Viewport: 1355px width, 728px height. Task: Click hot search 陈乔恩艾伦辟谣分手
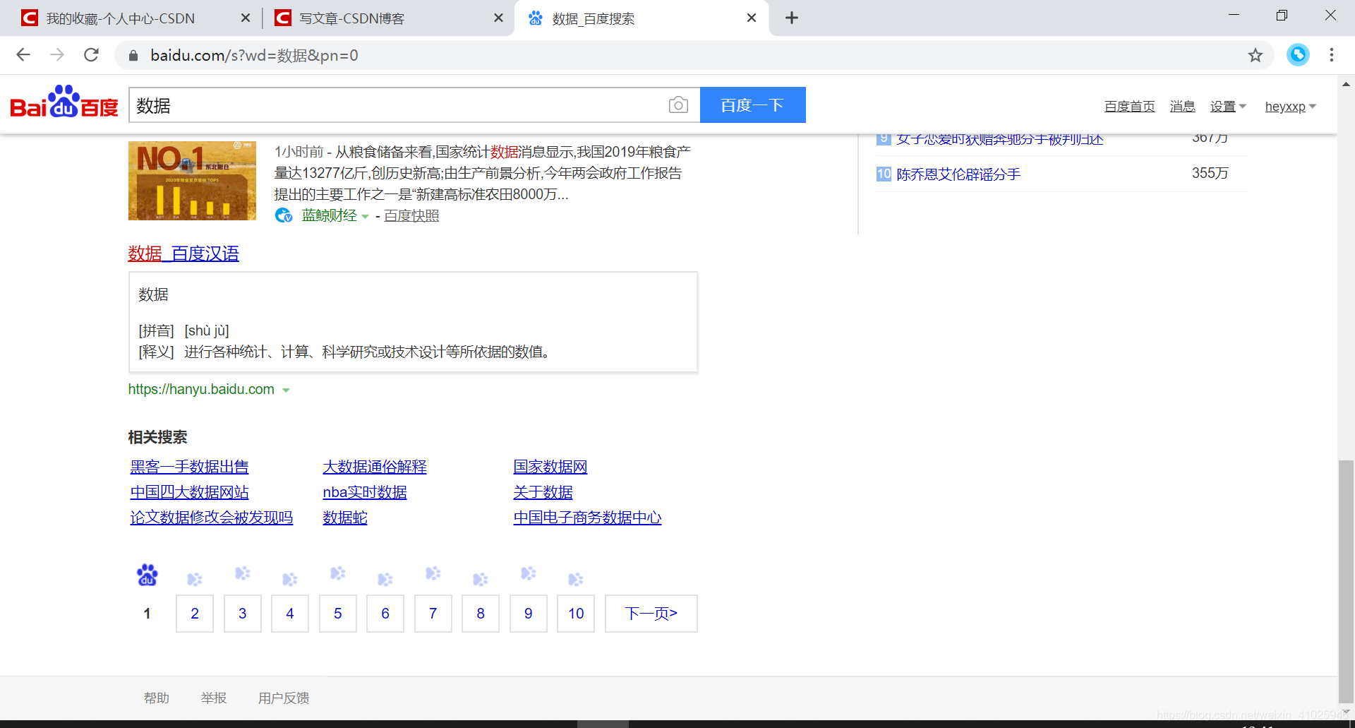[x=958, y=174]
